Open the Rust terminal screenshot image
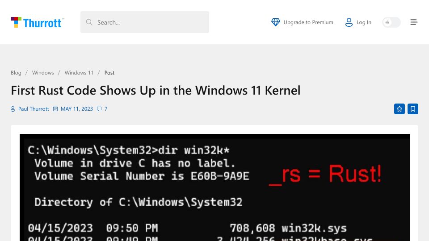The width and height of the screenshot is (429, 241). (214, 187)
